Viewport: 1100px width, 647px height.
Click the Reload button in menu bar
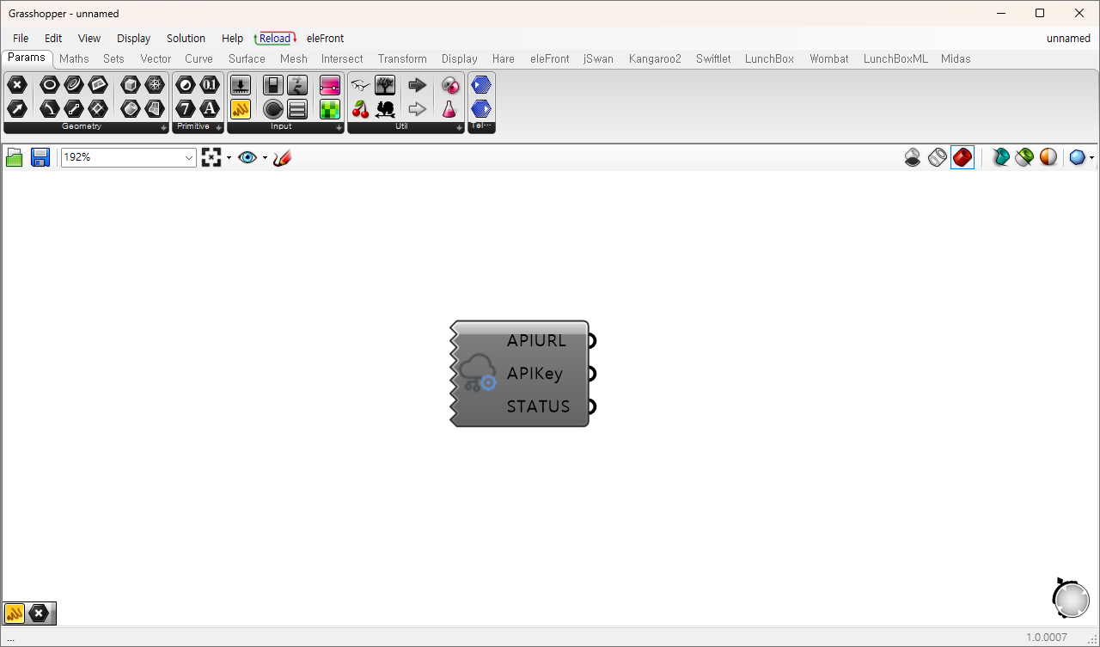pos(275,38)
